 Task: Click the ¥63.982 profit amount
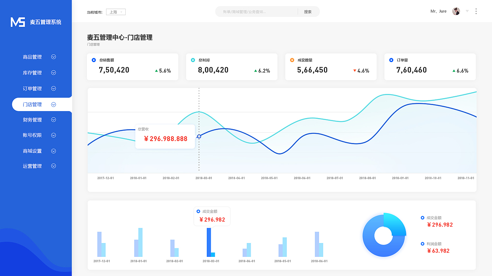[438, 251]
